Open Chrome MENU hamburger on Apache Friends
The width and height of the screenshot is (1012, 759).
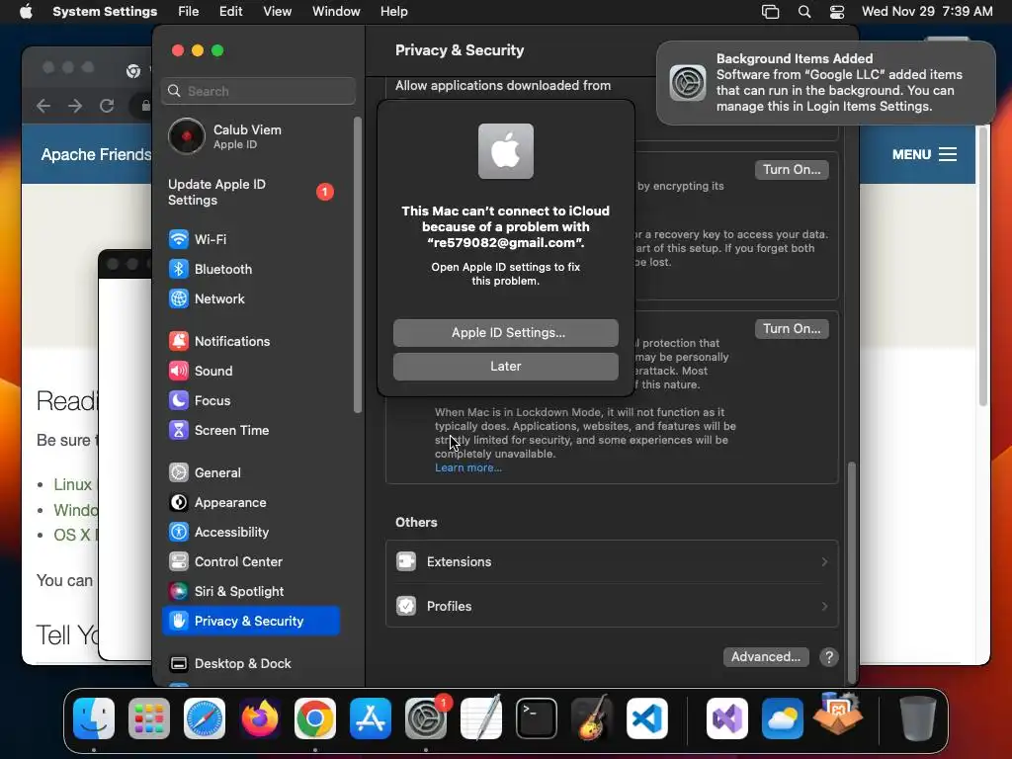click(x=924, y=154)
